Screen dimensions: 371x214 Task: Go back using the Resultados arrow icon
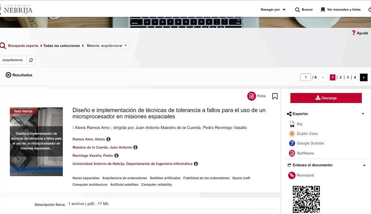point(8,75)
